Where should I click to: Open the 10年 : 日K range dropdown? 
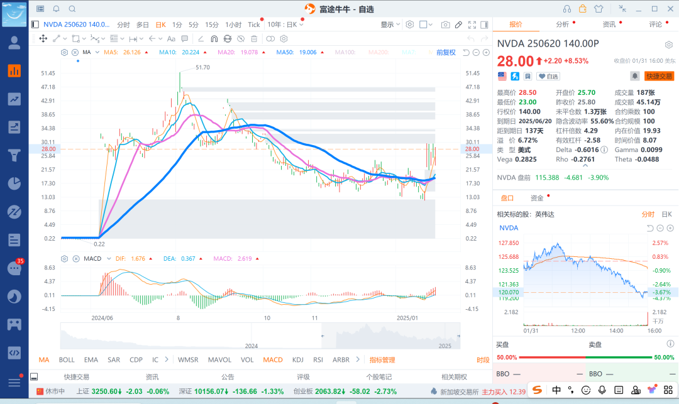(x=285, y=25)
